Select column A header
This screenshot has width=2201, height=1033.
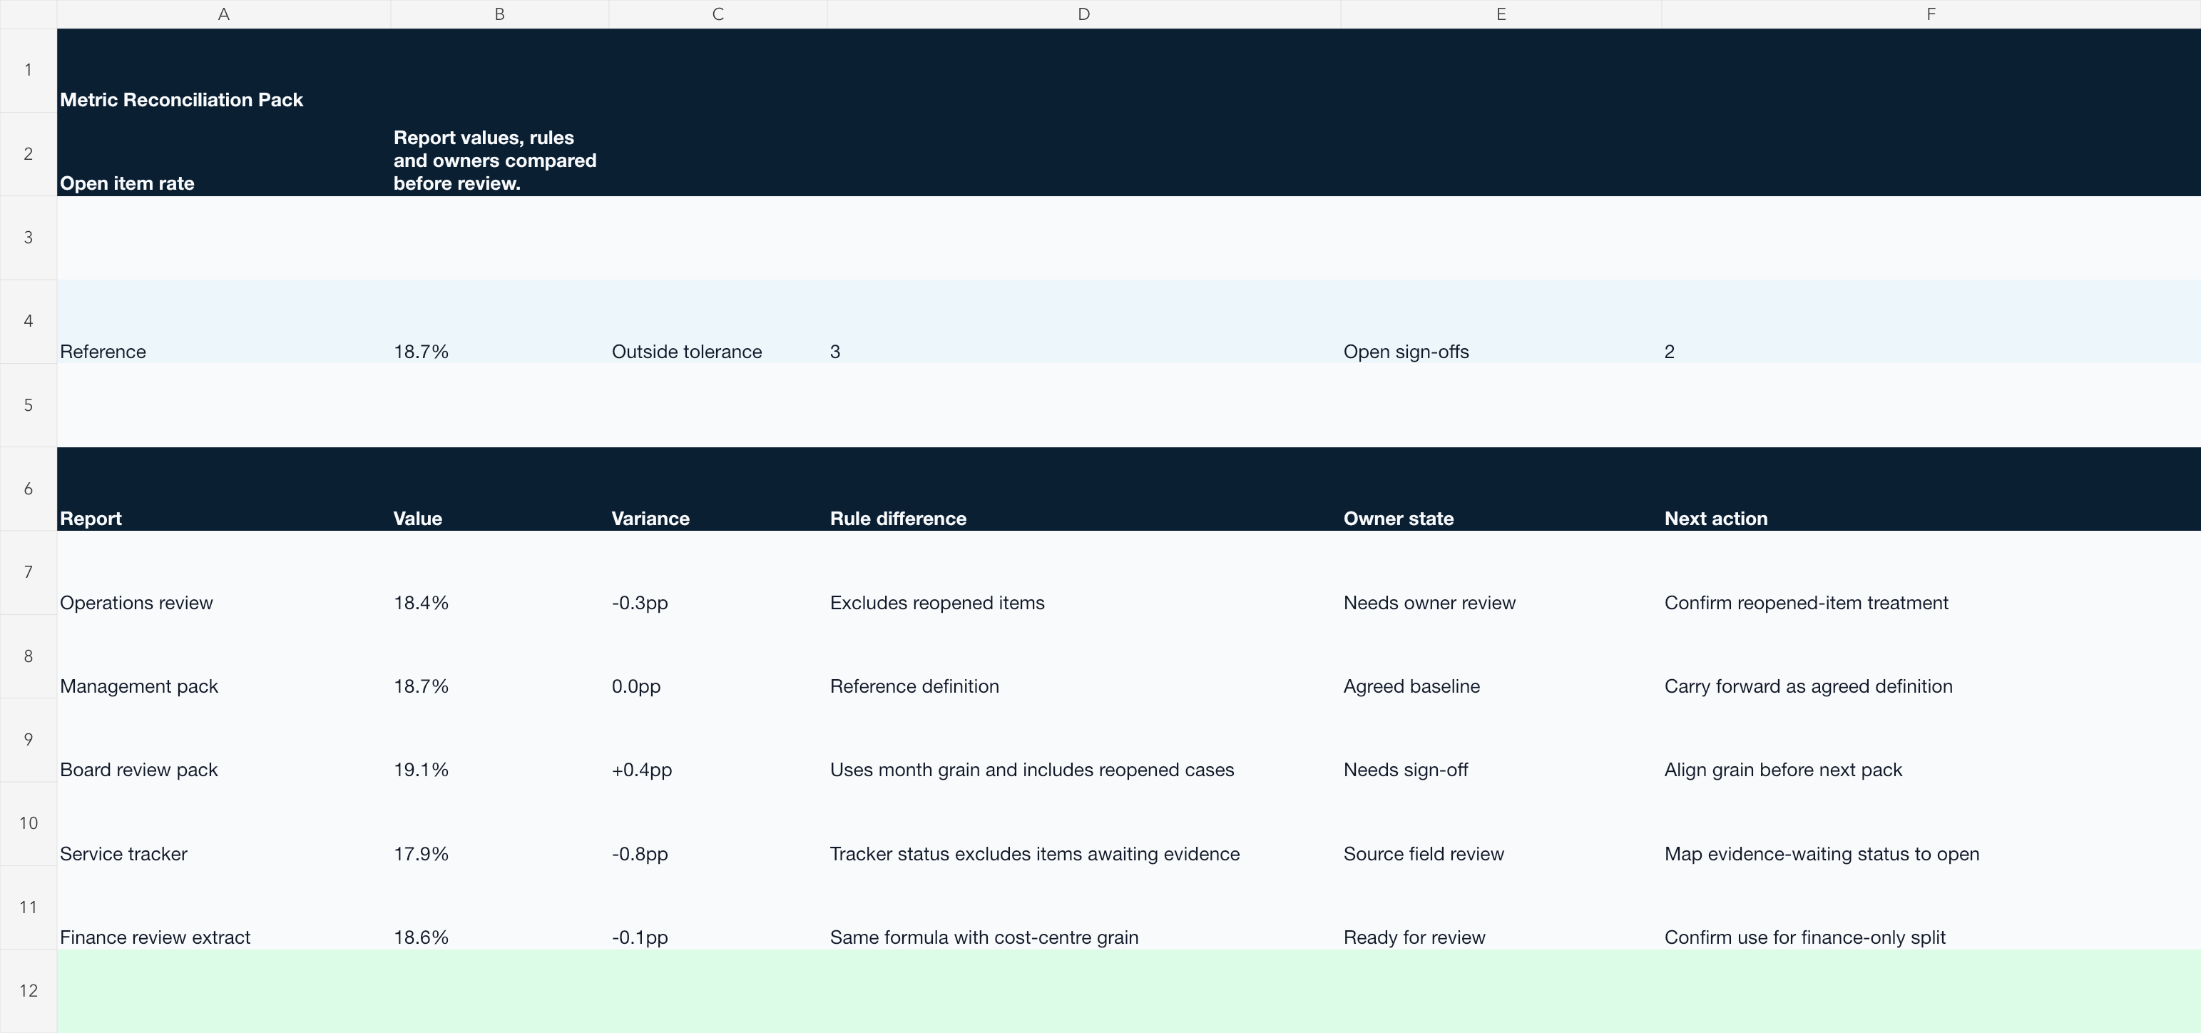tap(224, 14)
